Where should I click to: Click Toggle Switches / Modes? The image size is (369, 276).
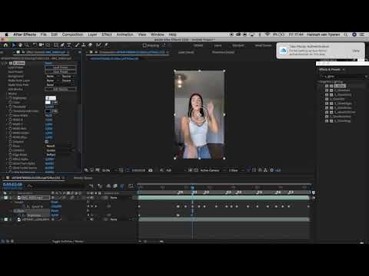(68, 242)
